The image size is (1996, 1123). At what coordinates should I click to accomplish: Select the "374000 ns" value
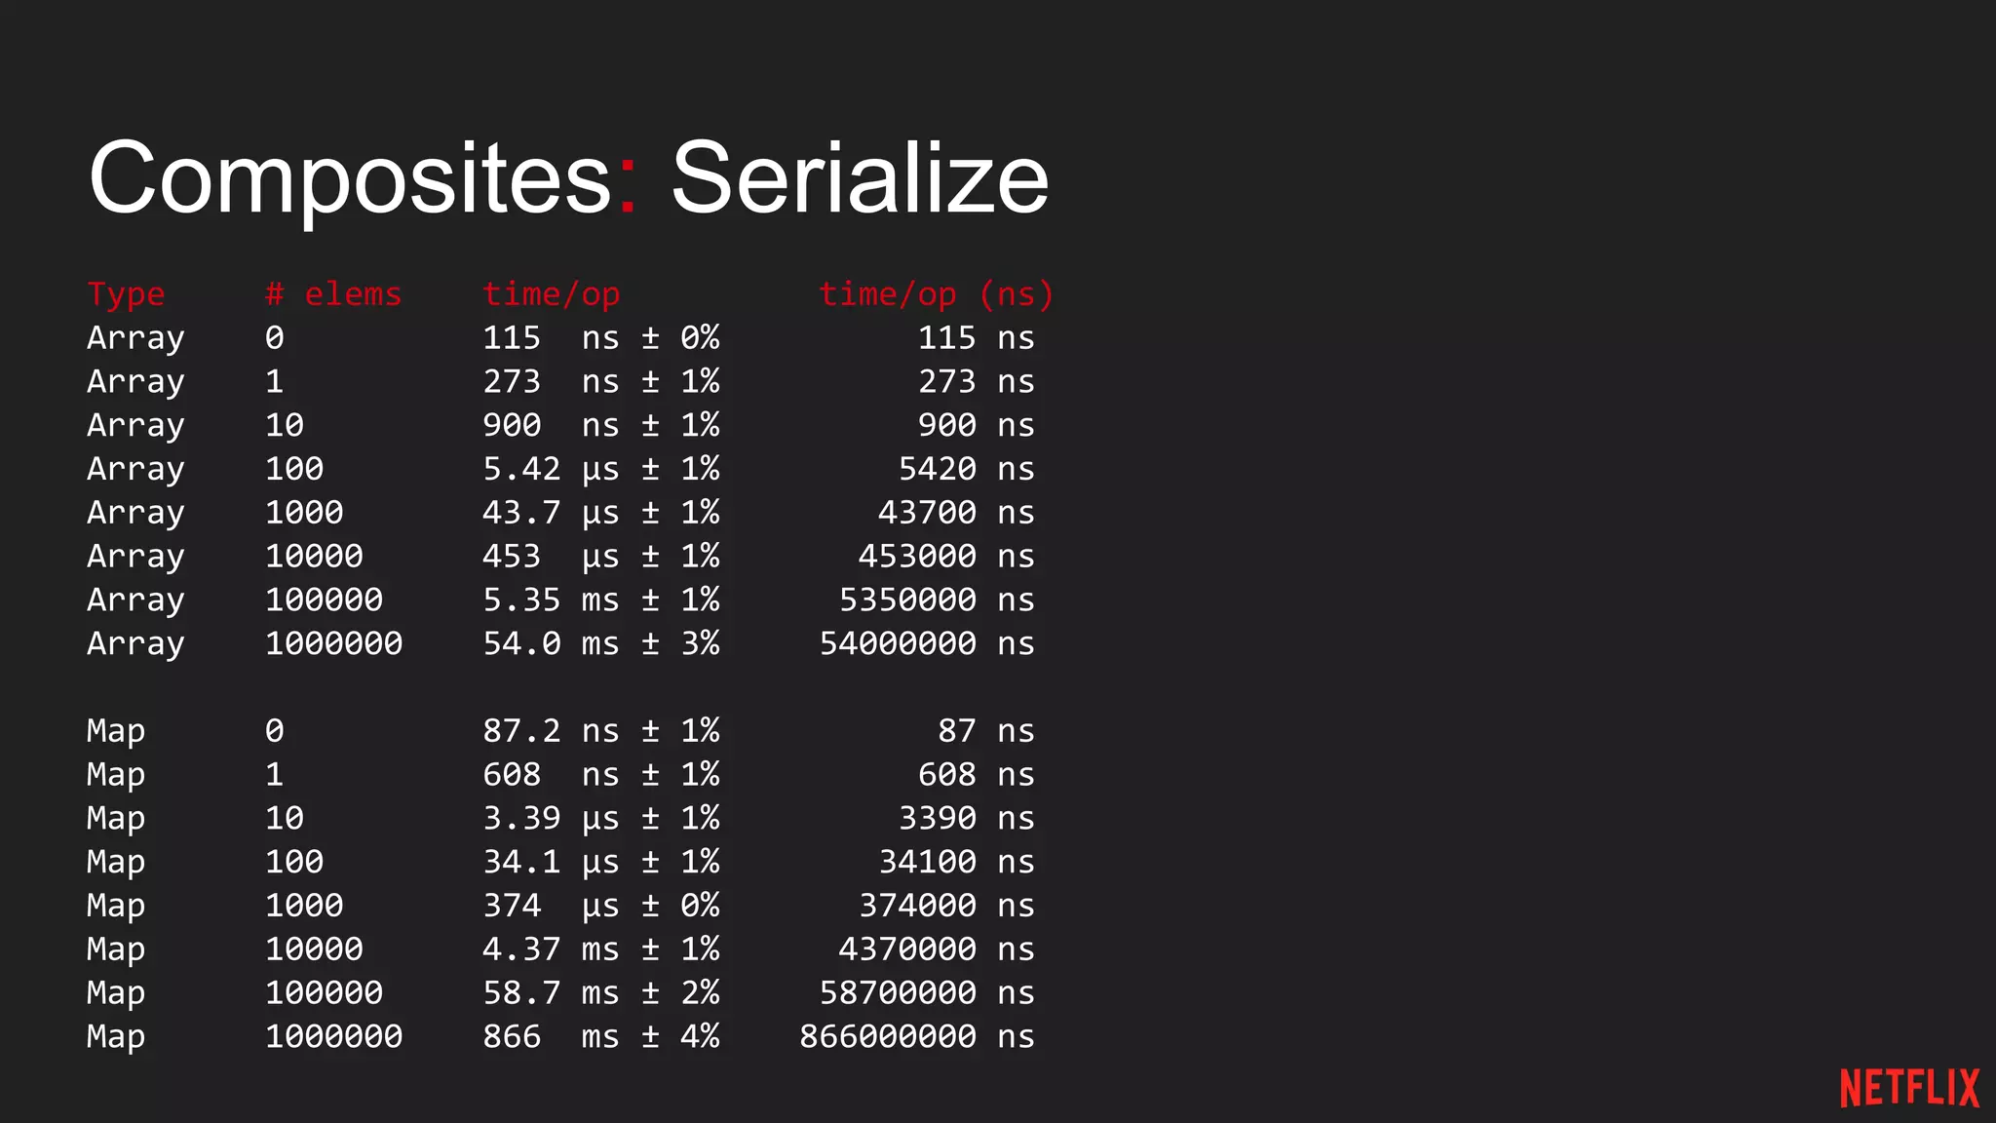pos(945,906)
